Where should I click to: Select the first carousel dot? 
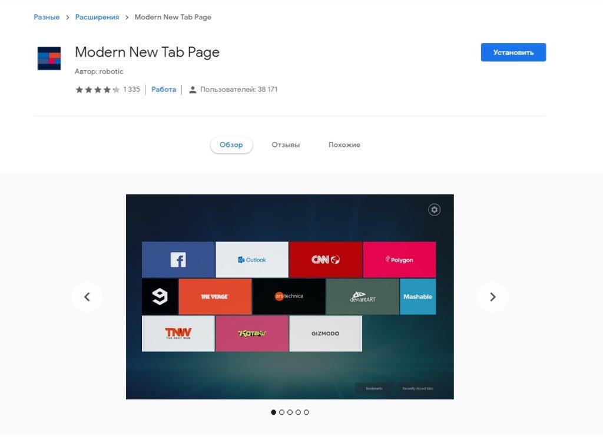[273, 412]
